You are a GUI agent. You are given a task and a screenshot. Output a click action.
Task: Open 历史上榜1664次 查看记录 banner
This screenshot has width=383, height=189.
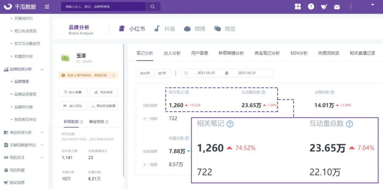(x=88, y=75)
